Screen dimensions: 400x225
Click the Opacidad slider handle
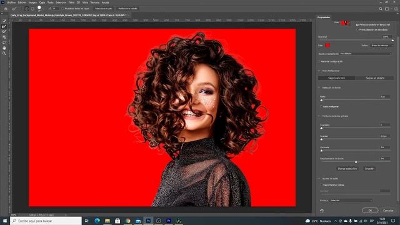click(392, 40)
